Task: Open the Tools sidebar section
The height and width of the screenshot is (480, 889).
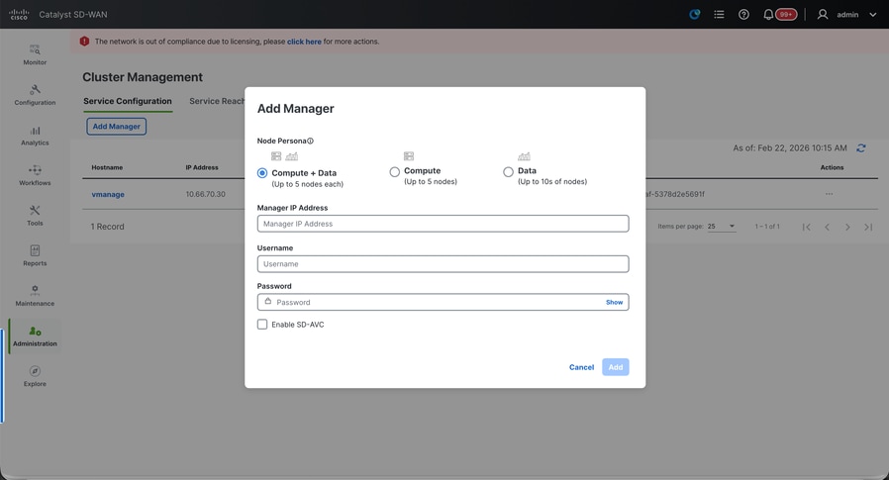Action: (35, 216)
